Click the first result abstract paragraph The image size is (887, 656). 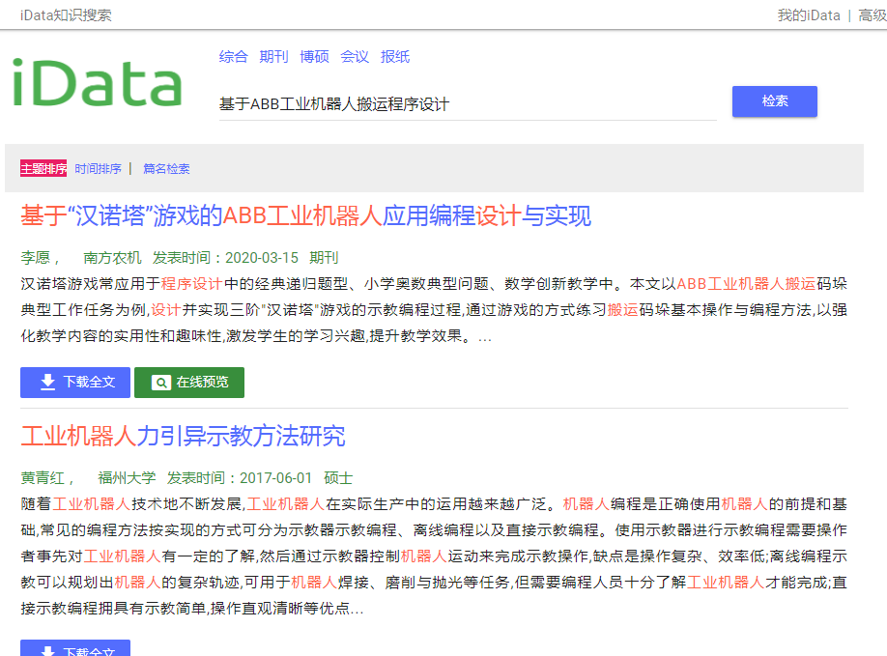click(x=434, y=310)
